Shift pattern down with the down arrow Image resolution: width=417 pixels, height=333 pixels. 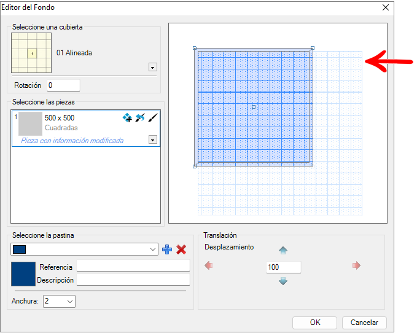[283, 281]
